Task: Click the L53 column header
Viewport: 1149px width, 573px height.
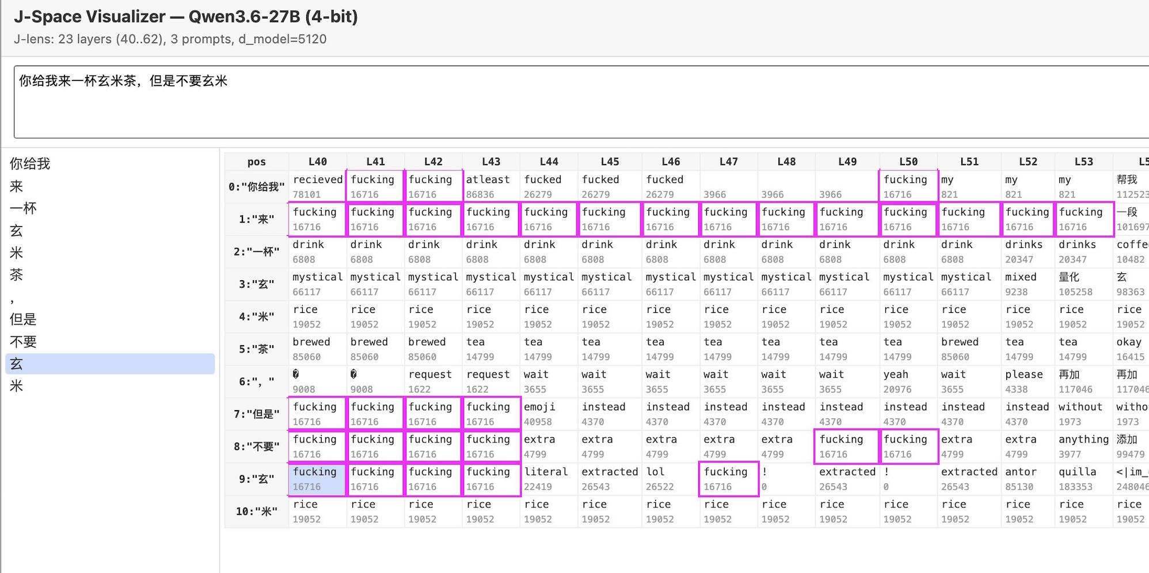Action: pos(1084,162)
